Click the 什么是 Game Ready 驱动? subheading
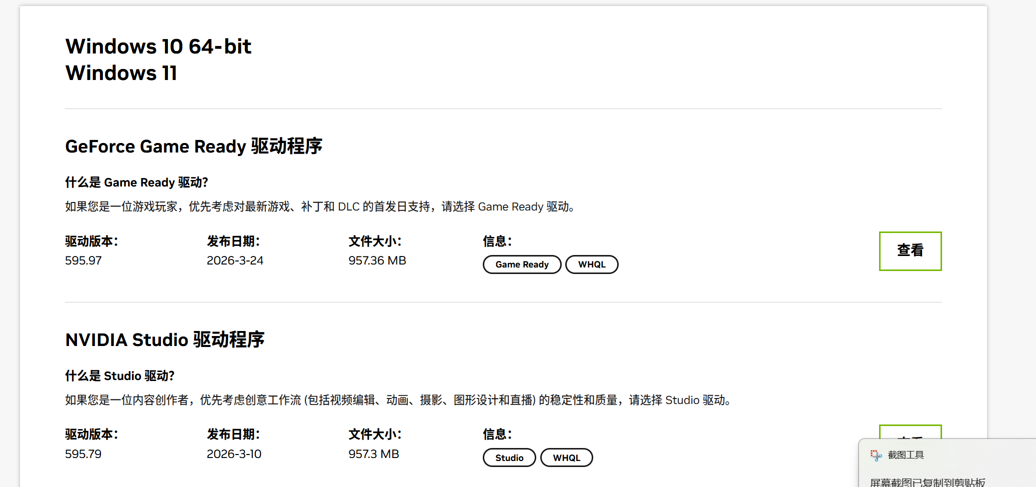This screenshot has width=1036, height=487. pyautogui.click(x=136, y=182)
